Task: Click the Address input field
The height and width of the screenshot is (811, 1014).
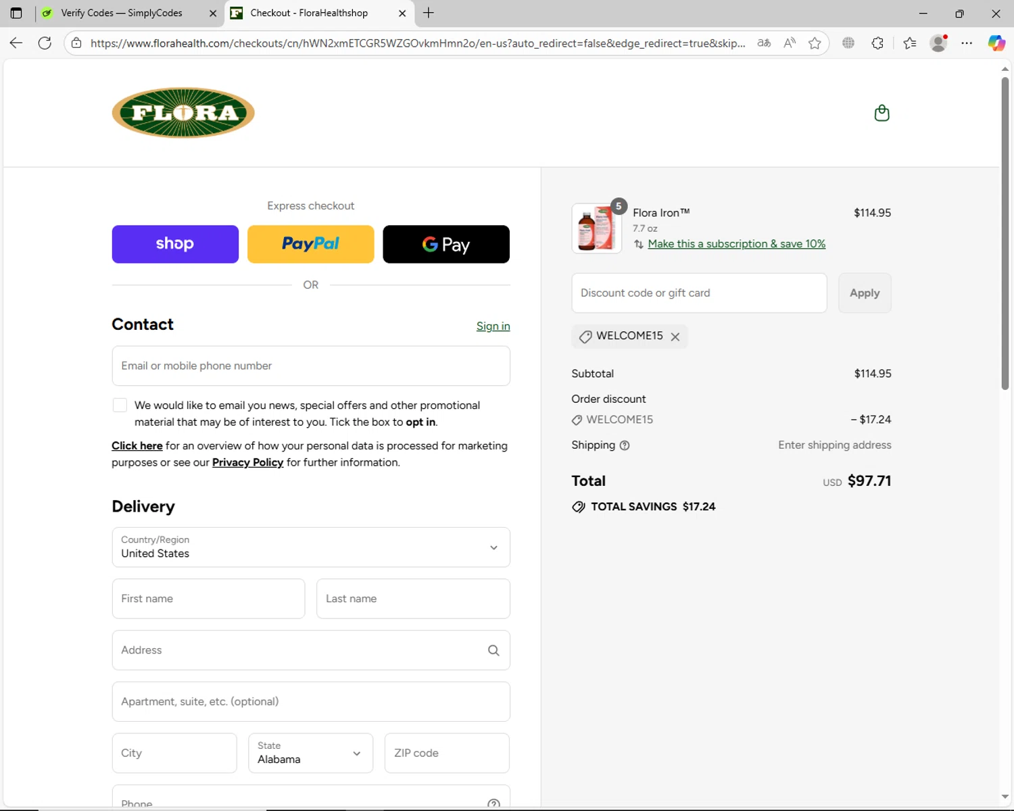Action: pos(311,650)
